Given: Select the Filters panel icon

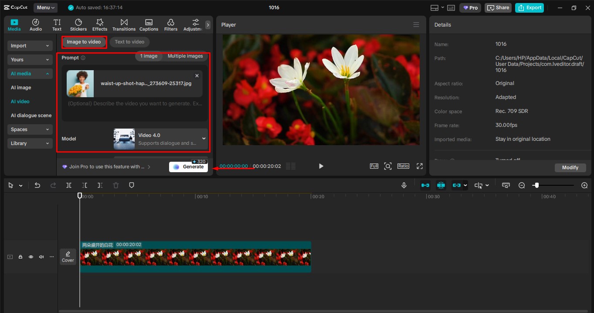Looking at the screenshot, I should [170, 24].
